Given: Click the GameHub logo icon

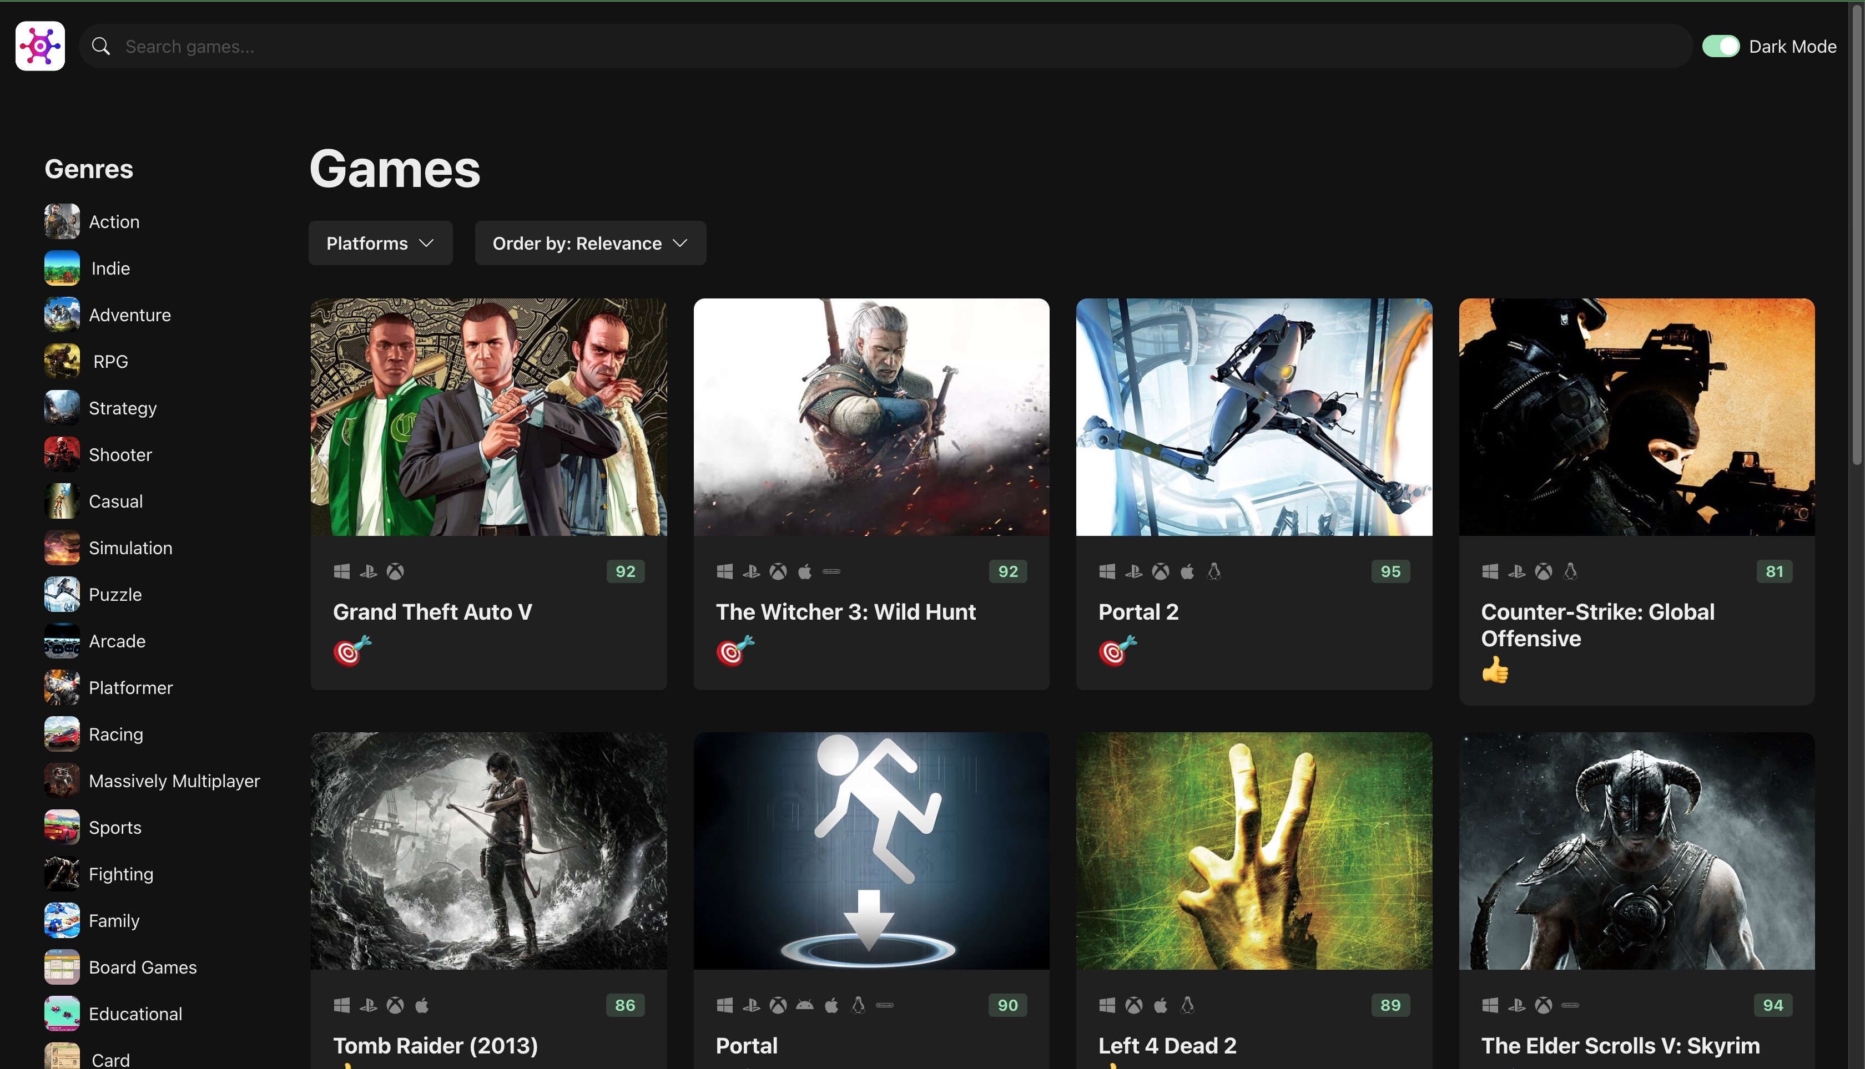Looking at the screenshot, I should tap(41, 46).
